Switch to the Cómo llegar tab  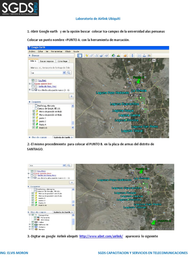point(63,61)
